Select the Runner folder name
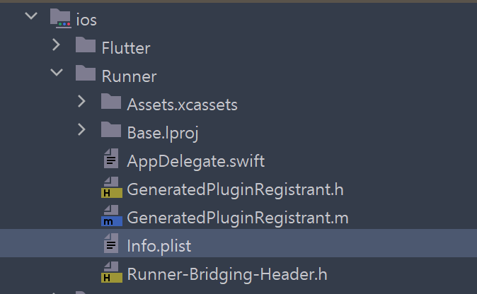Image resolution: width=477 pixels, height=294 pixels. tap(129, 76)
